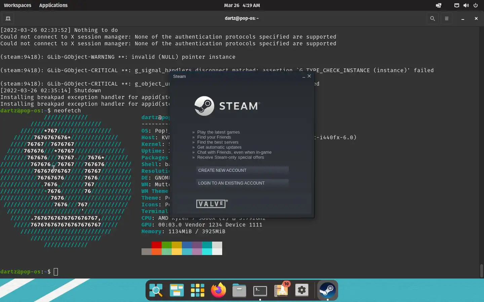Screen dimensions: 484x302
Task: Open the Files manager from the dock
Action: (239, 290)
